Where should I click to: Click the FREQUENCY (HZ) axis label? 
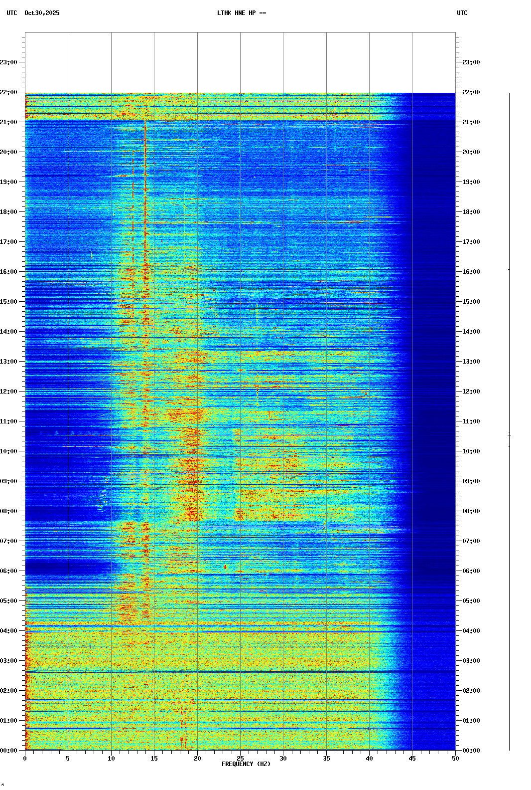click(246, 764)
